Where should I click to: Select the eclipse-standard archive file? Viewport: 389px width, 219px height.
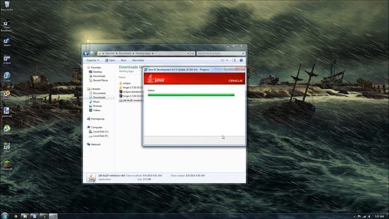coord(131,92)
